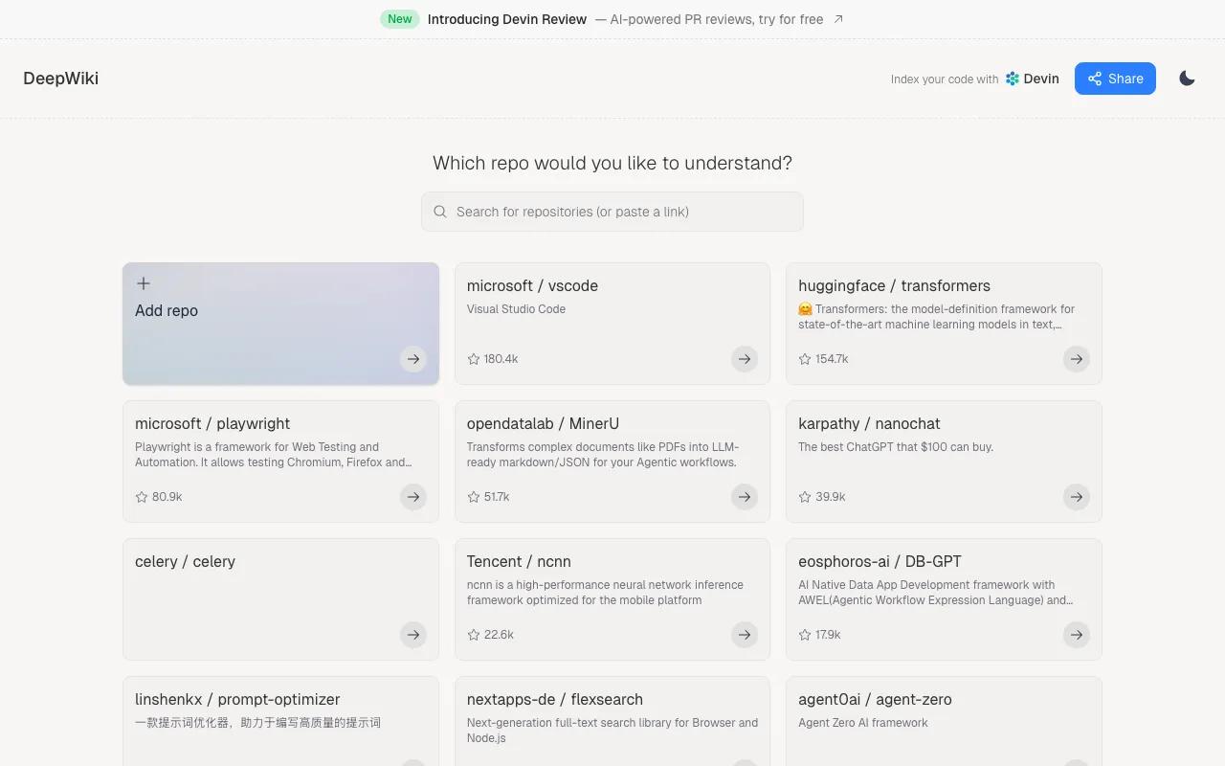
Task: Focus the repository search field
Action: pyautogui.click(x=612, y=212)
